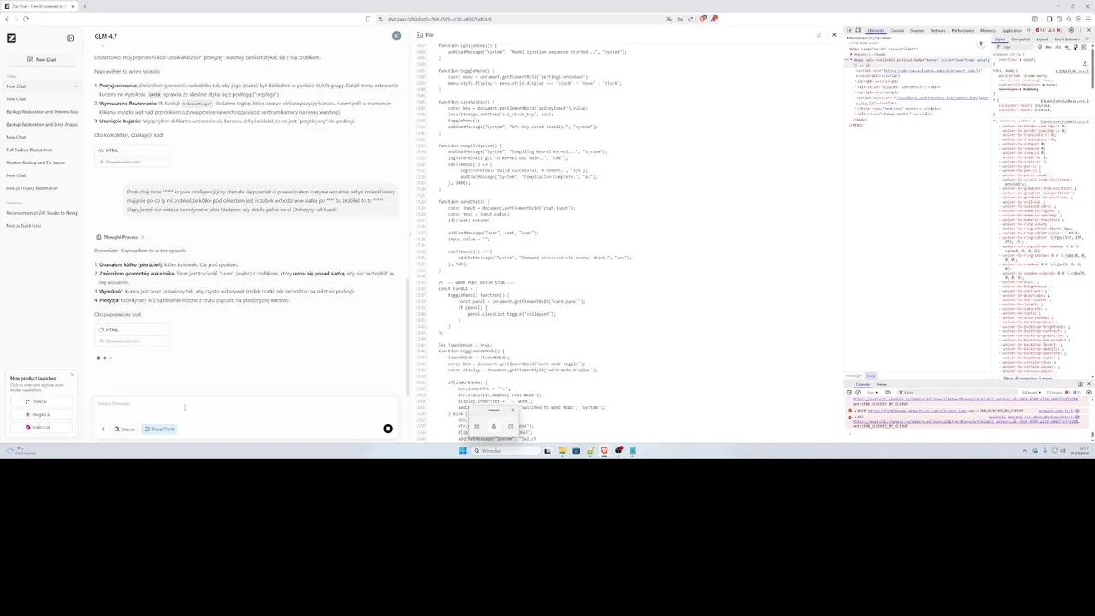Switch to the Sources tab in DevTools

917,30
